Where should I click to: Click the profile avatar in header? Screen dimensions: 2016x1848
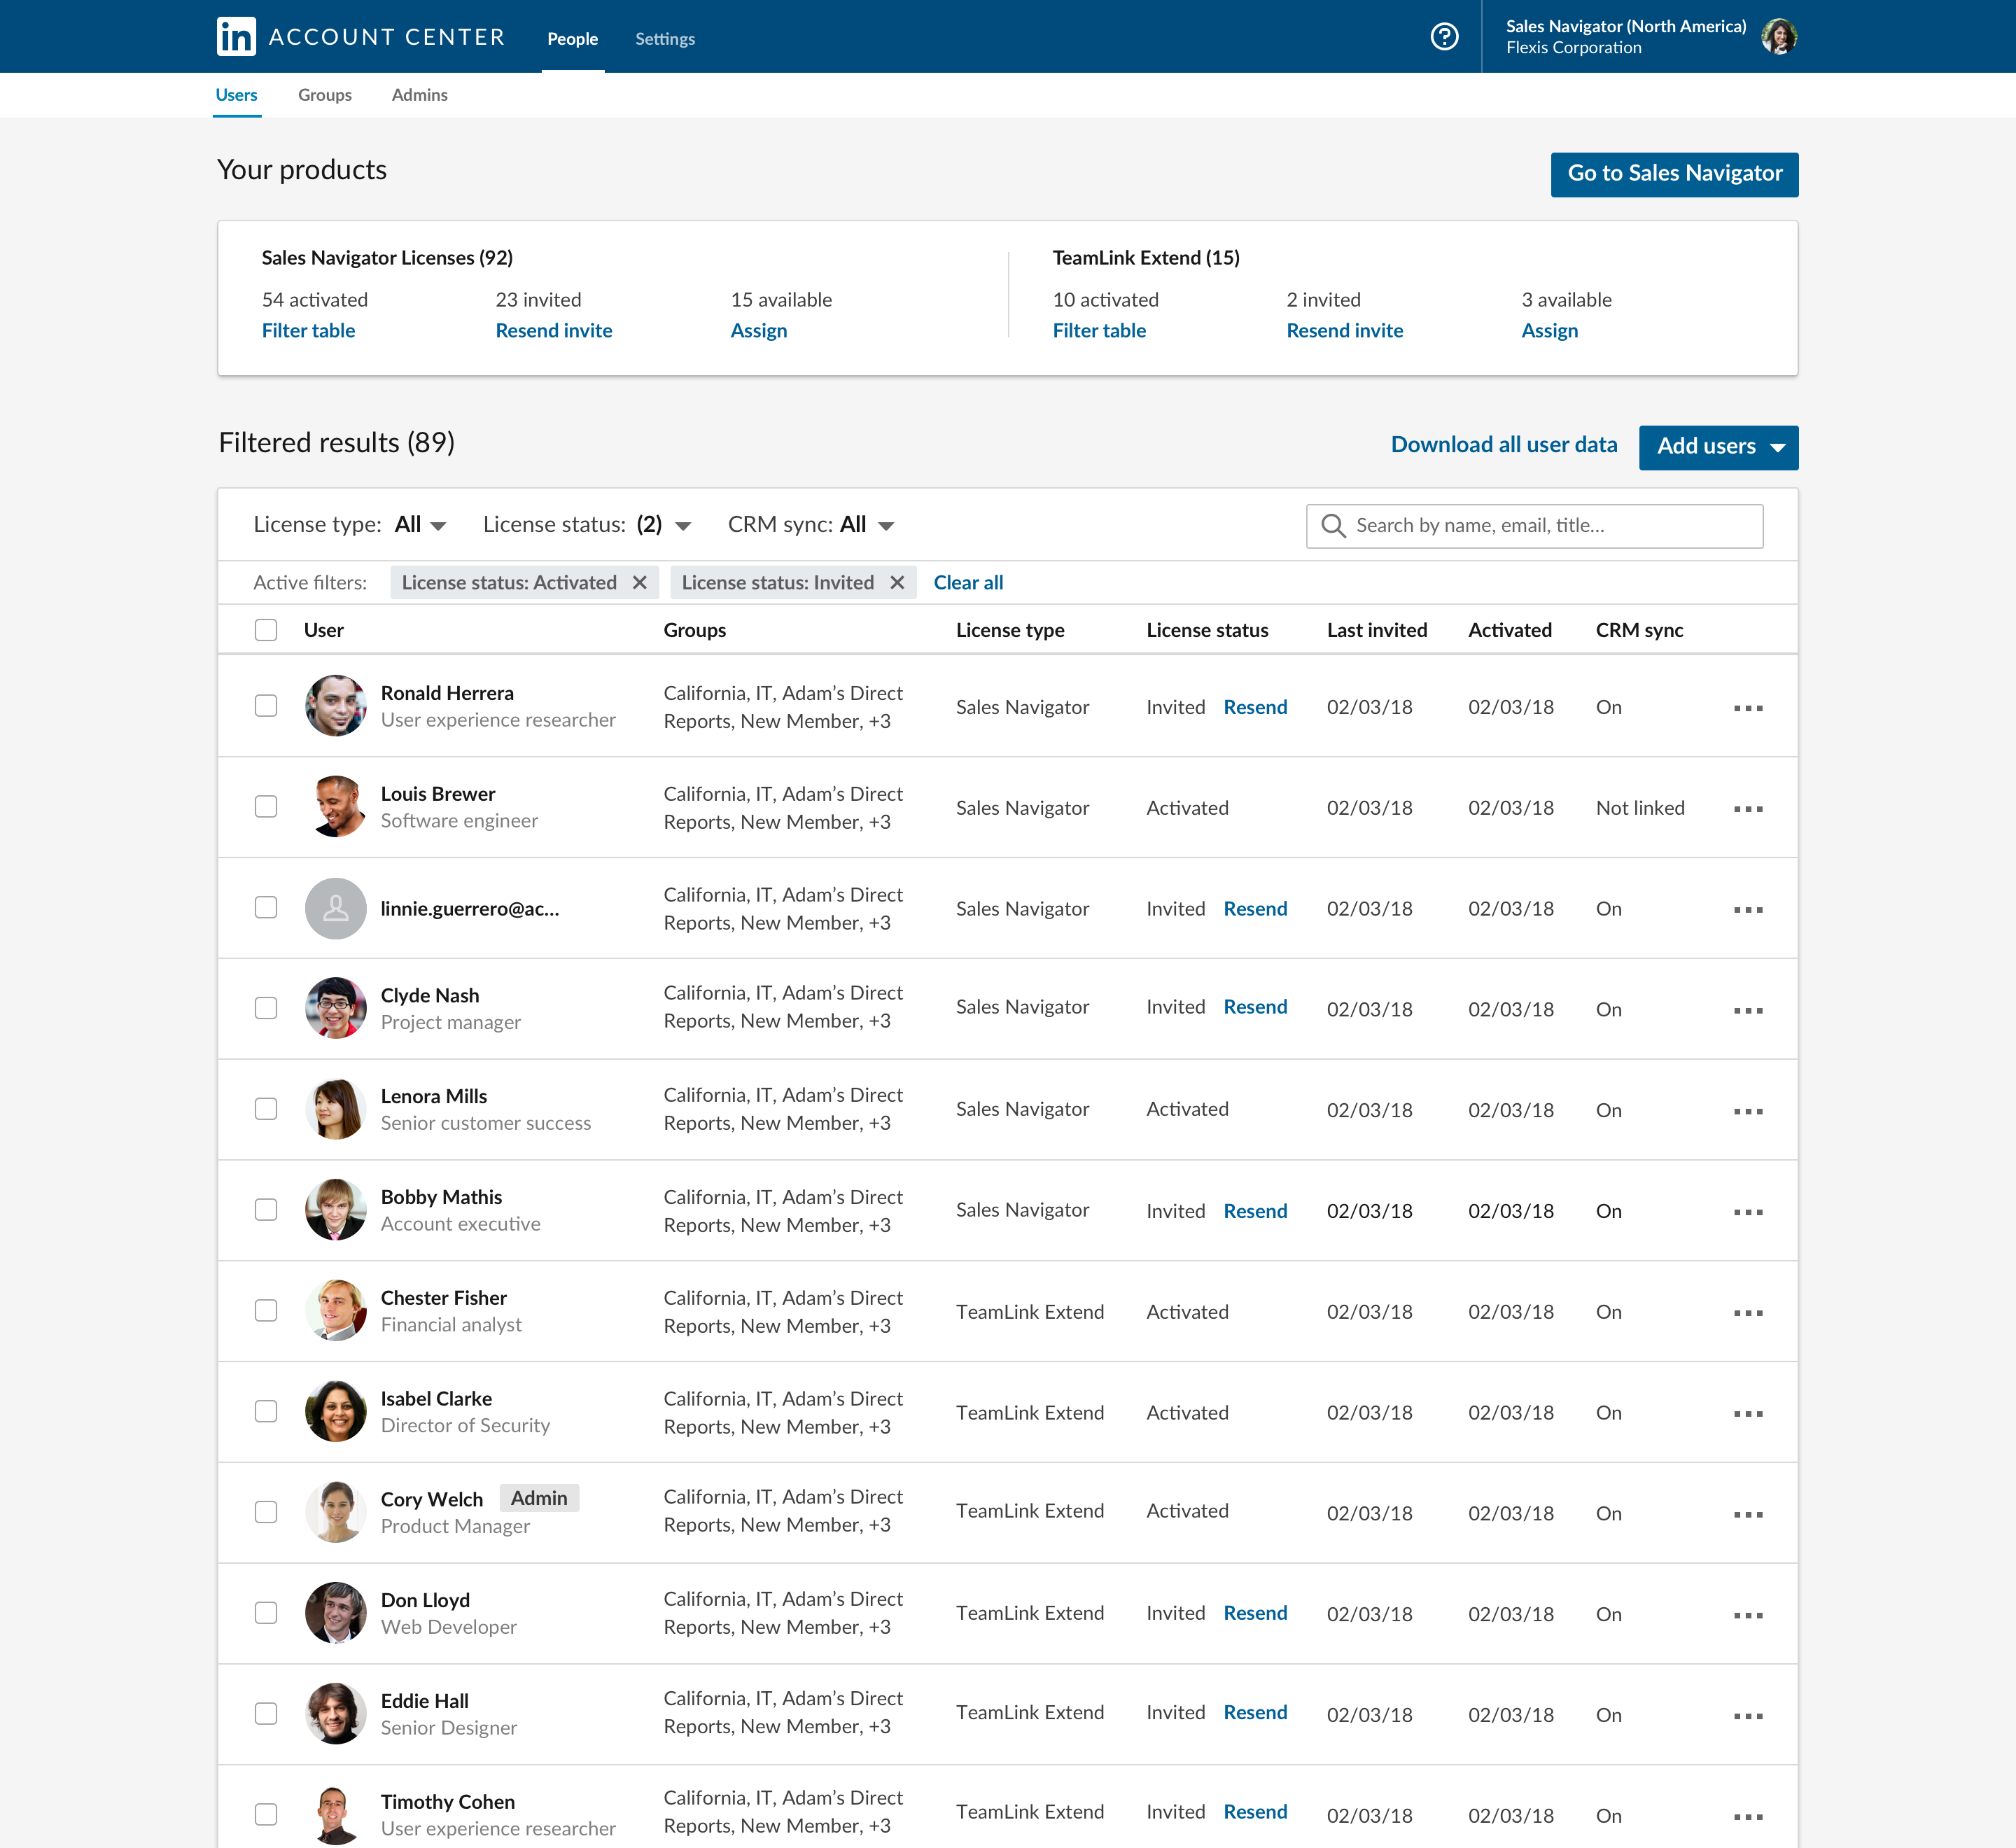click(x=1778, y=37)
